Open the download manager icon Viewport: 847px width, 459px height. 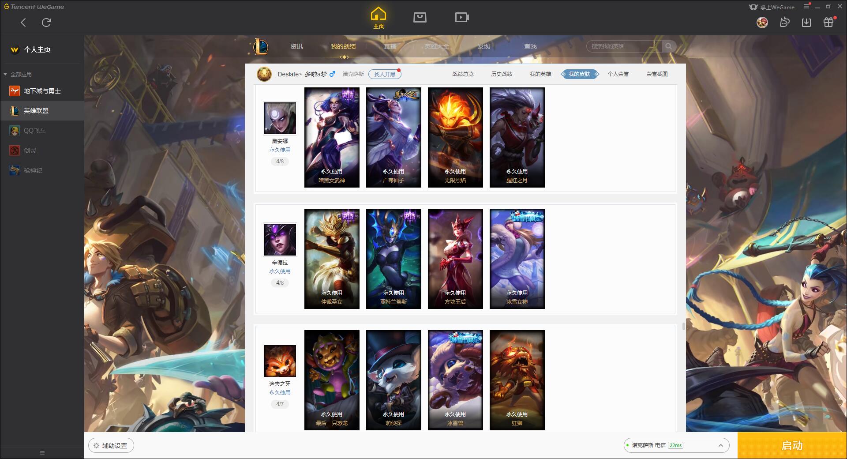tap(806, 22)
